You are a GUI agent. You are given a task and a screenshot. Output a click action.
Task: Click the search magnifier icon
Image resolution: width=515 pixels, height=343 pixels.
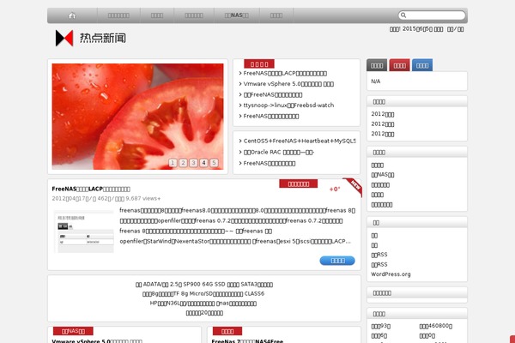coord(403,15)
